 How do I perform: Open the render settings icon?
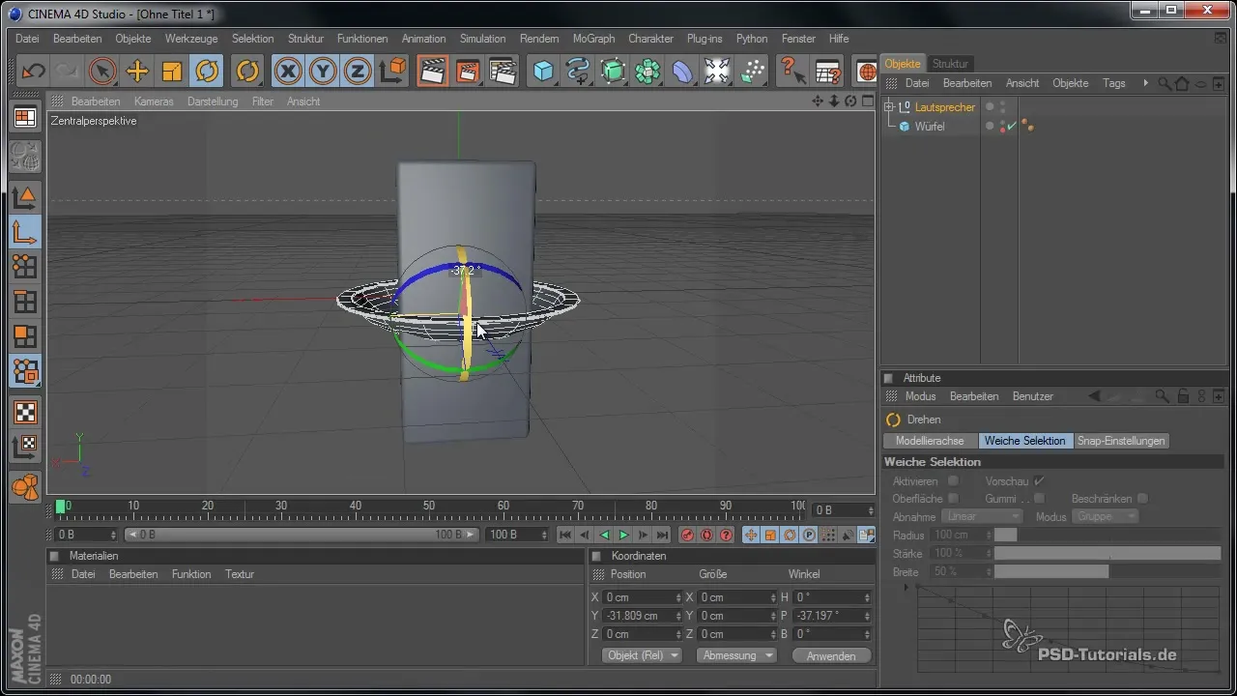pos(502,71)
